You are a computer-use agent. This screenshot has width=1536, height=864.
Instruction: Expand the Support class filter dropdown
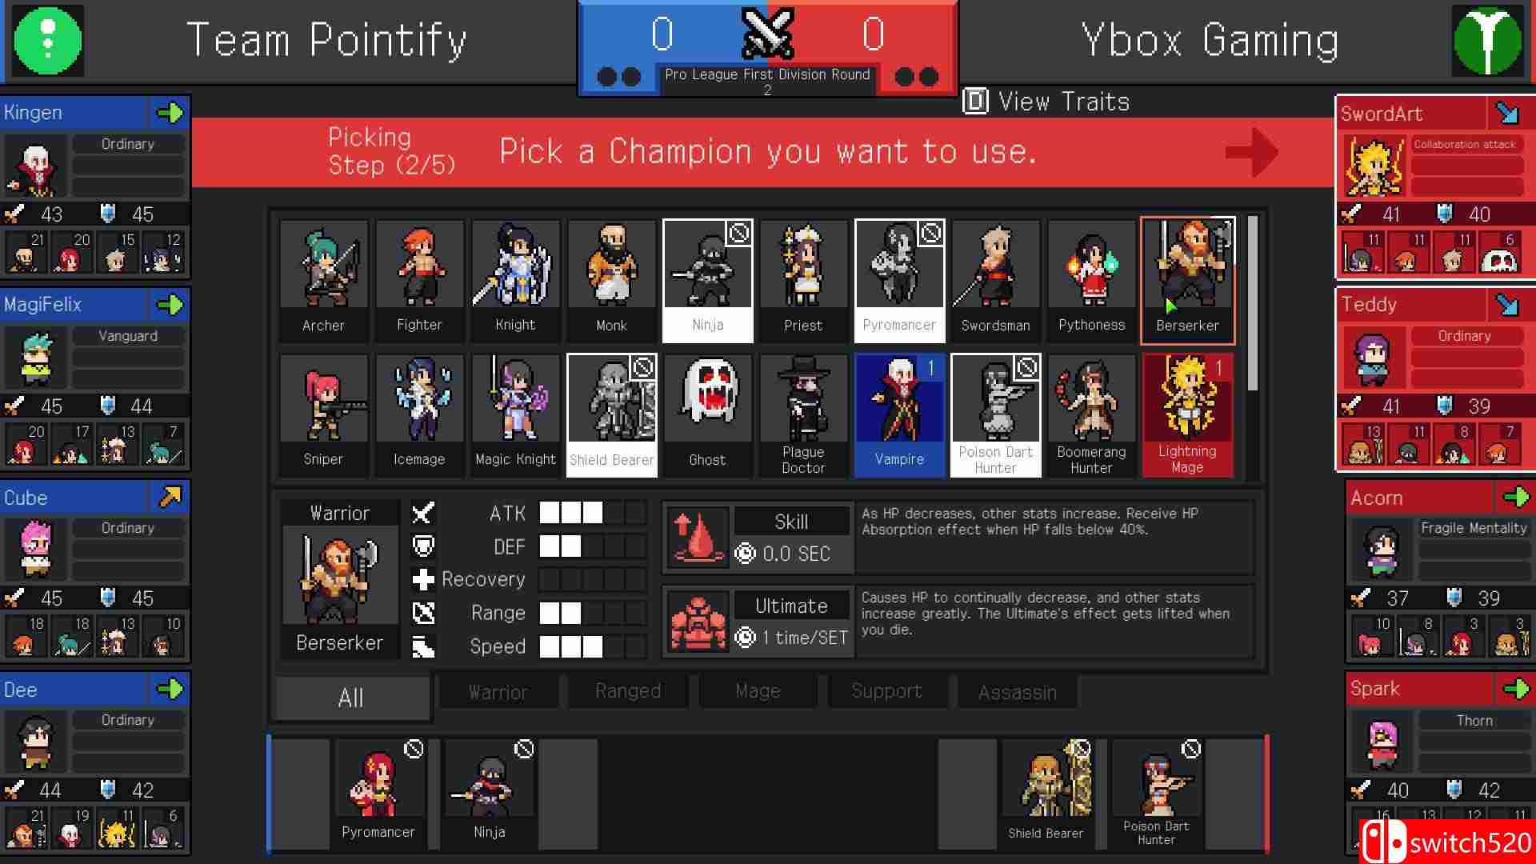[x=886, y=691]
